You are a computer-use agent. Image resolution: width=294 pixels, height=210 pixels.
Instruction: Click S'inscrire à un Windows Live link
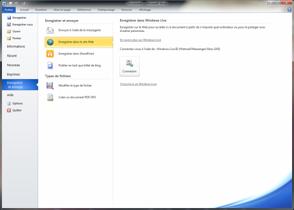138,84
